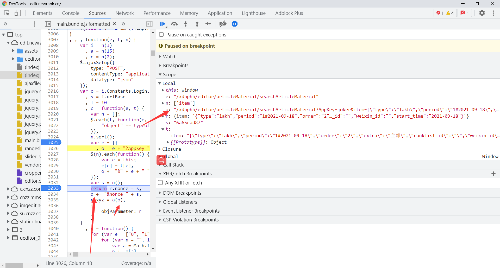Toggle pause on exceptions button

click(x=235, y=24)
